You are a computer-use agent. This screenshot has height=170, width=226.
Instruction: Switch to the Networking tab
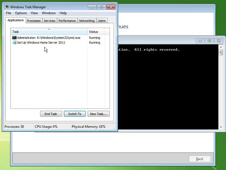coord(87,21)
